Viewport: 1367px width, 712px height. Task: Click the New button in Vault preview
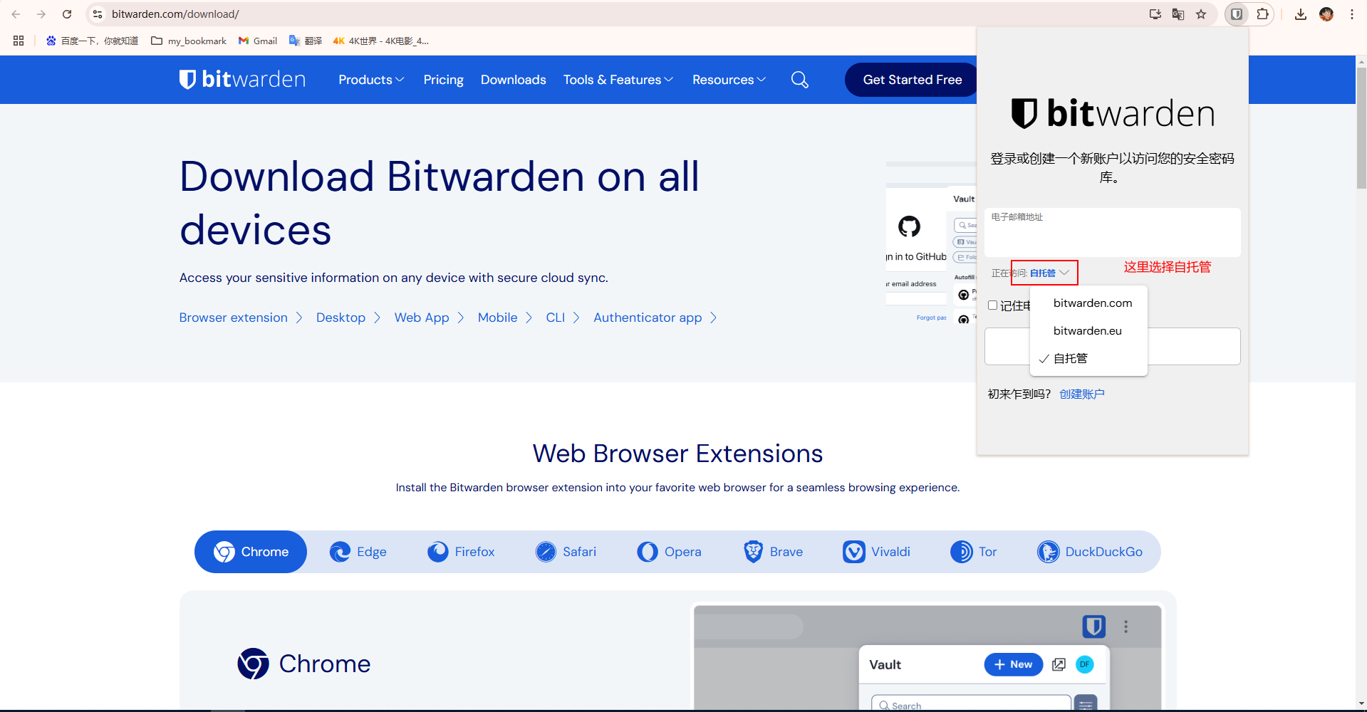(x=1013, y=664)
